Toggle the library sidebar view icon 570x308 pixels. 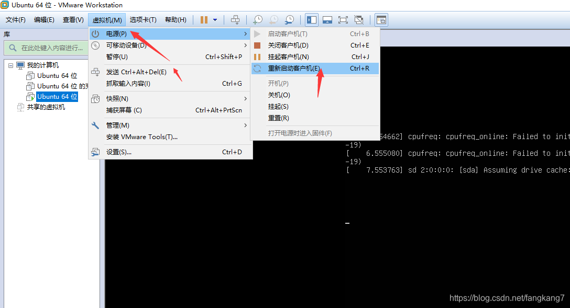point(312,19)
